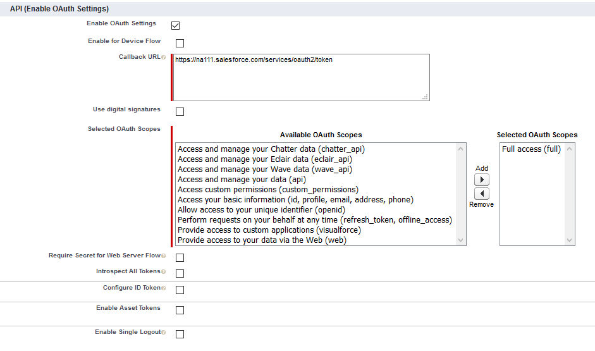Uncheck Enable OAuth Settings checkbox

(x=176, y=26)
